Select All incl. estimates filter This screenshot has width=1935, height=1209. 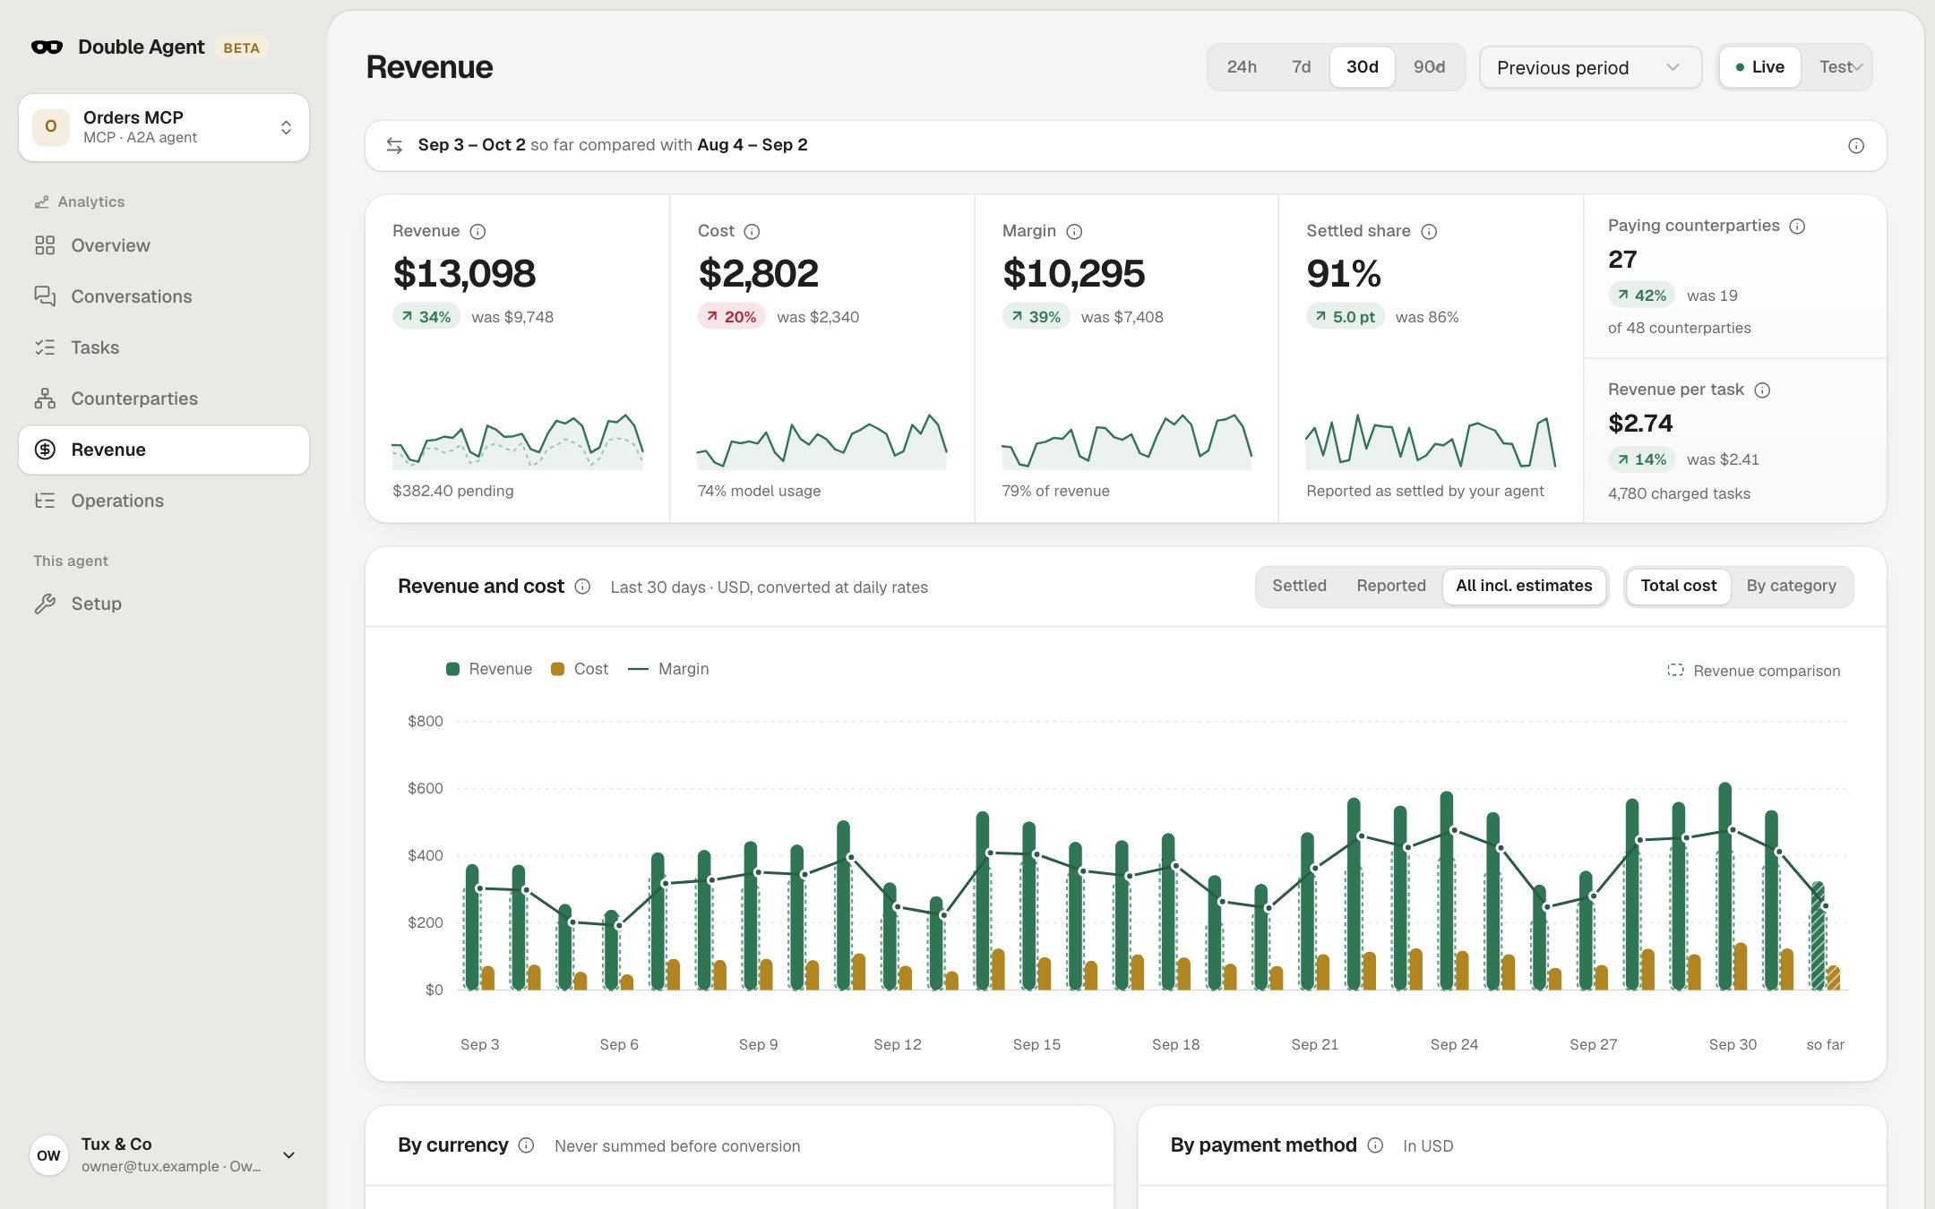click(1524, 586)
